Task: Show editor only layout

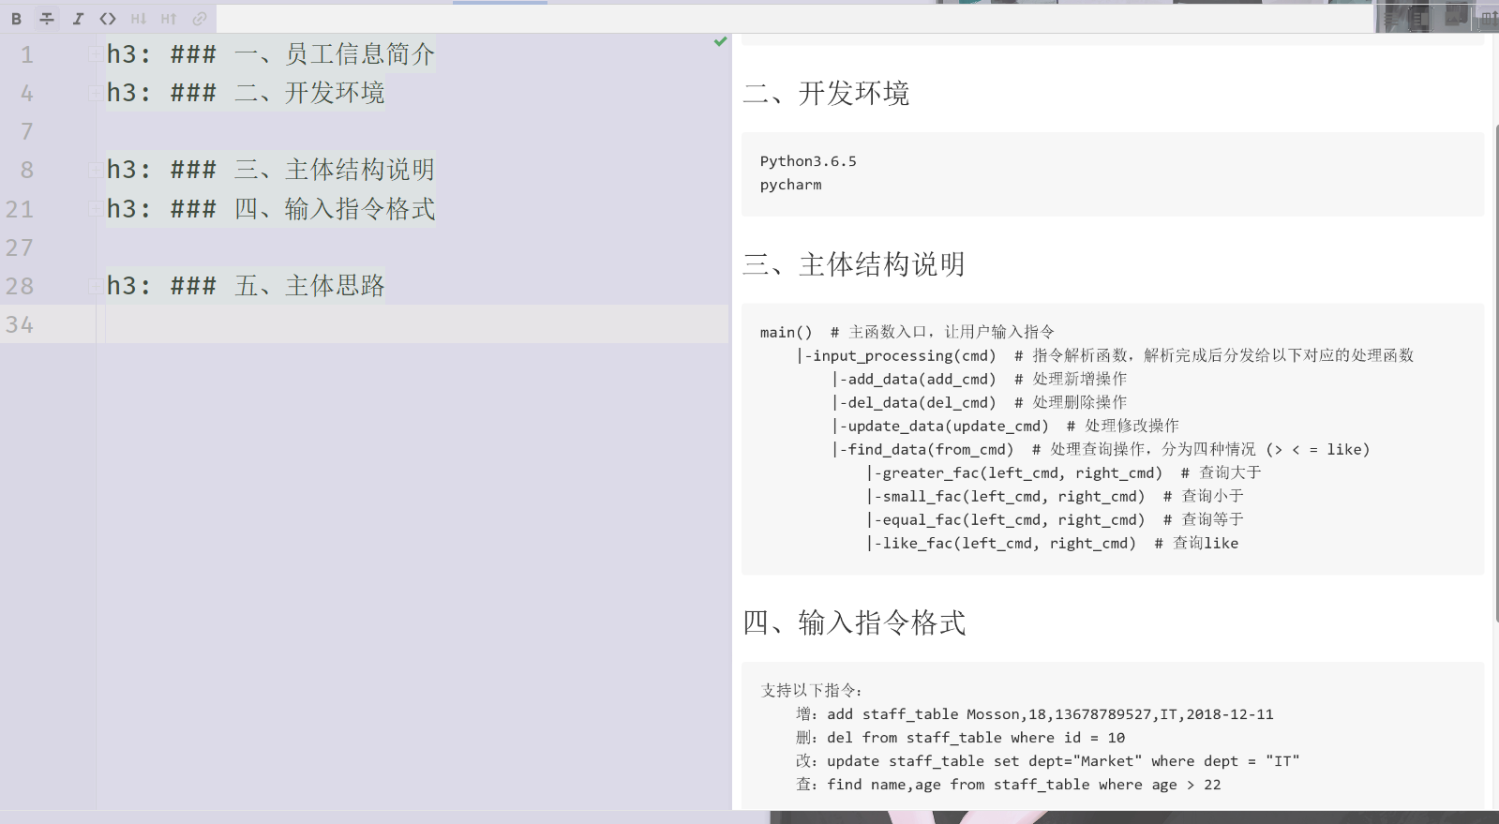Action: tap(1391, 18)
